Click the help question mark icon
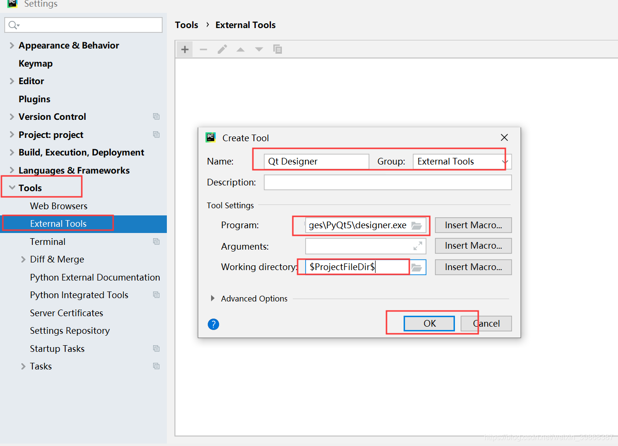This screenshot has width=618, height=446. click(x=213, y=324)
